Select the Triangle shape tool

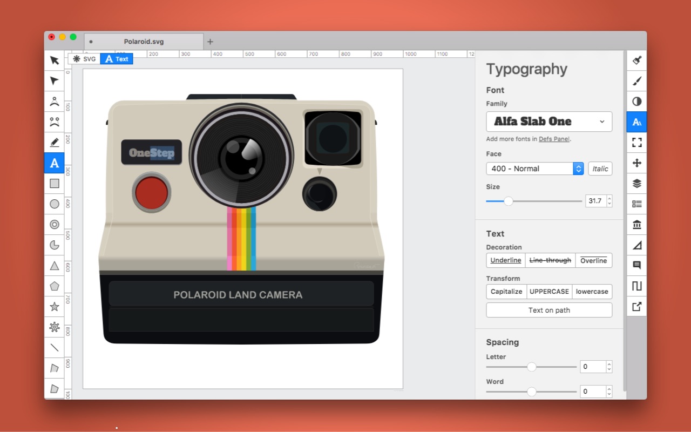(x=54, y=265)
